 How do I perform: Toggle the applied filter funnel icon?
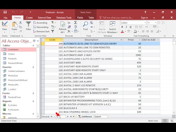click(53, 32)
